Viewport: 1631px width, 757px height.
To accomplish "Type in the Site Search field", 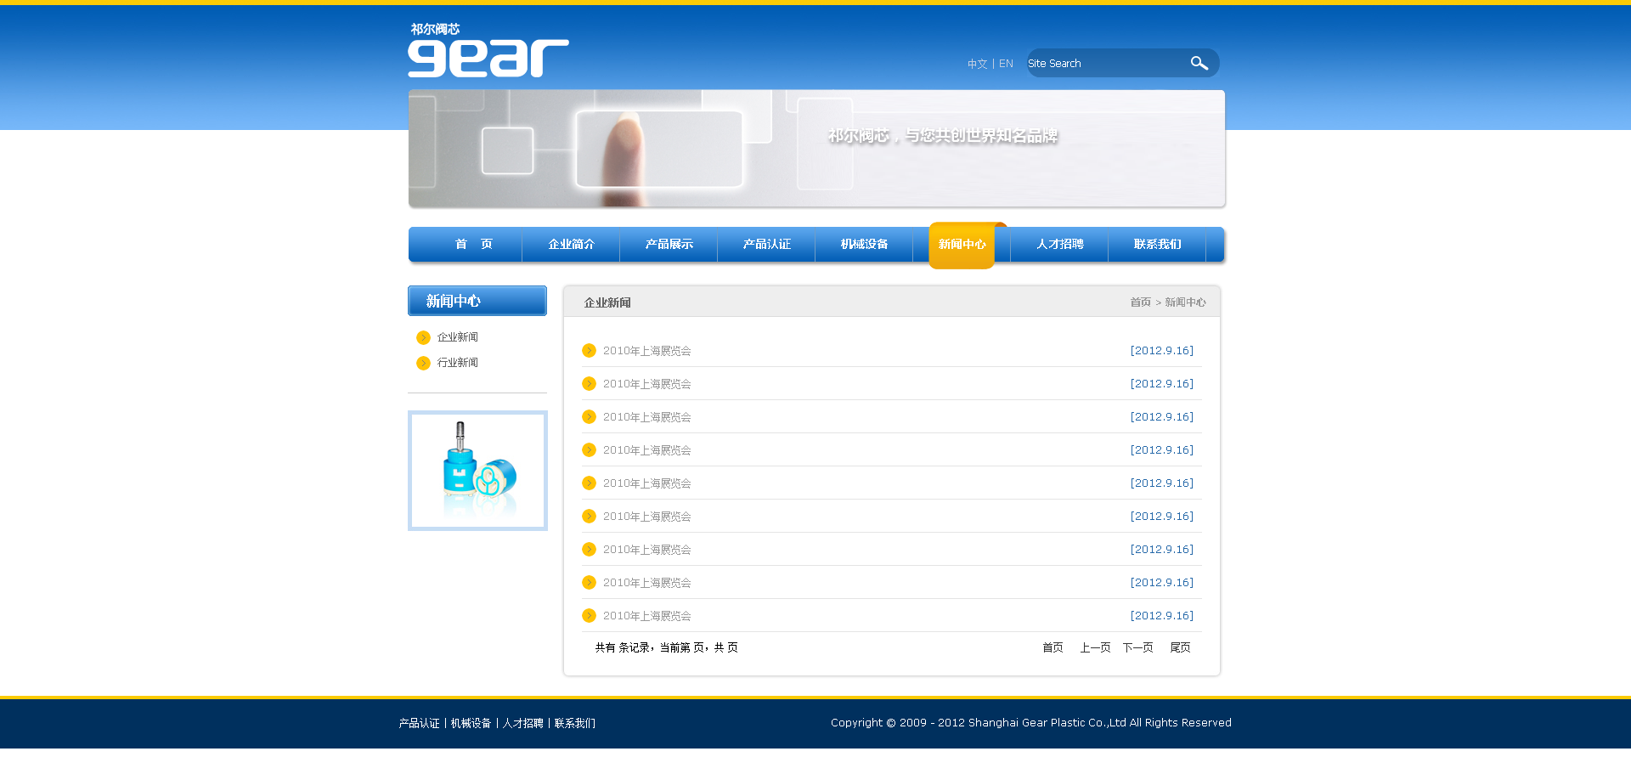I will (1104, 64).
